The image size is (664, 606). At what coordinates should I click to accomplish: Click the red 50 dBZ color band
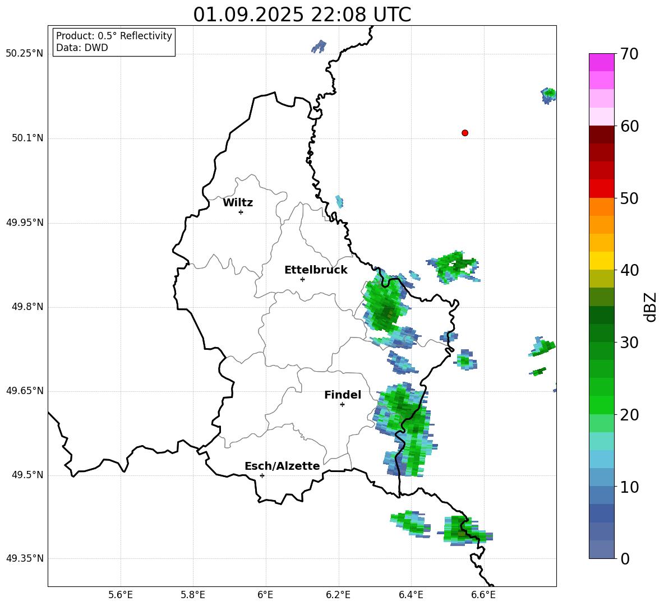pos(601,188)
